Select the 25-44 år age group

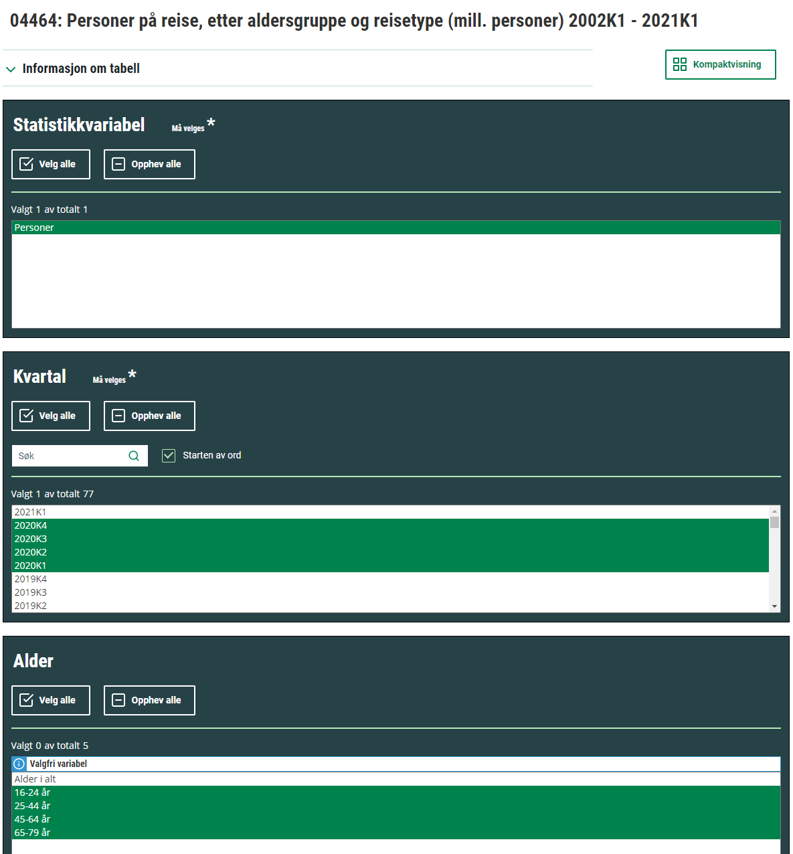(396, 806)
